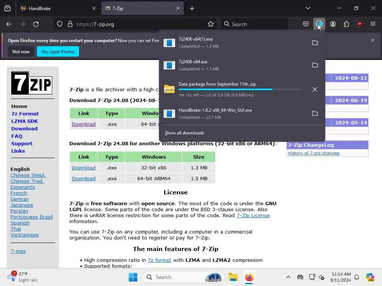Dismiss the Firefox startup notification bar
This screenshot has width=382, height=286.
tap(373, 40)
